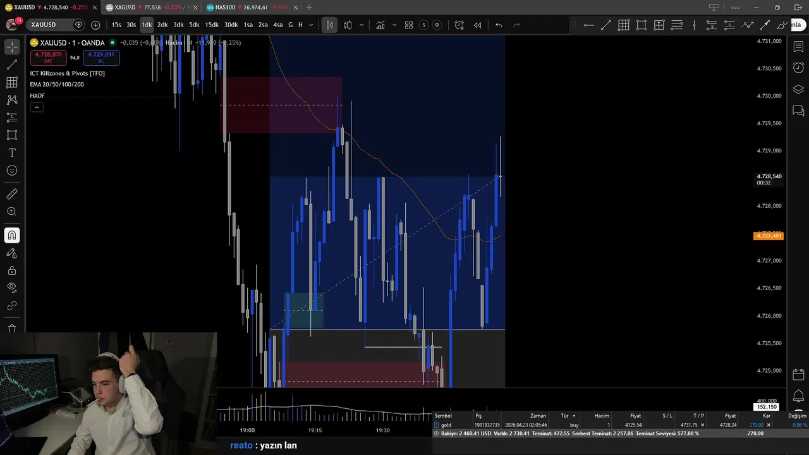Pick diagonal trend line from favorites toolbar
Screen dimensions: 809x455
tap(606, 25)
